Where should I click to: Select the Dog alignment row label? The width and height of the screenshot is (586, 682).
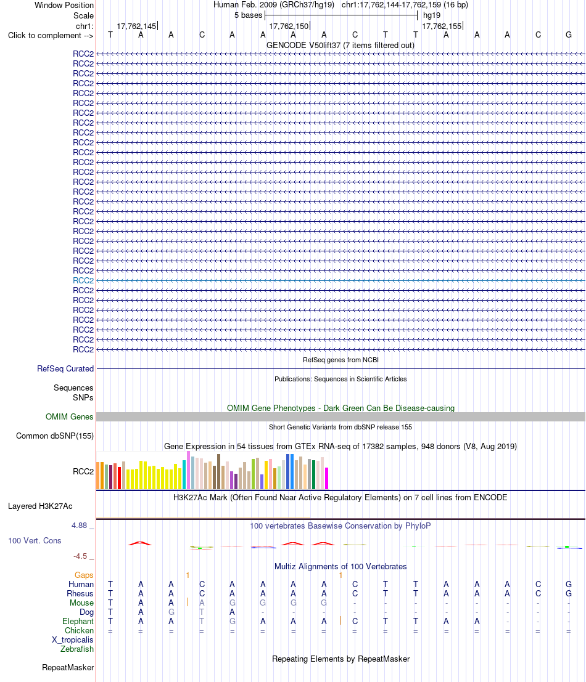coord(86,612)
